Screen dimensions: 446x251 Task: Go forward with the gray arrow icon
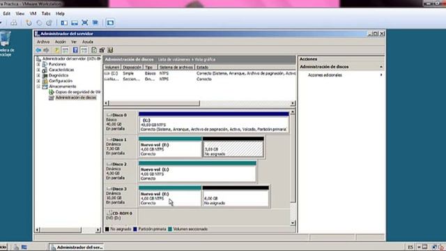tap(46, 50)
